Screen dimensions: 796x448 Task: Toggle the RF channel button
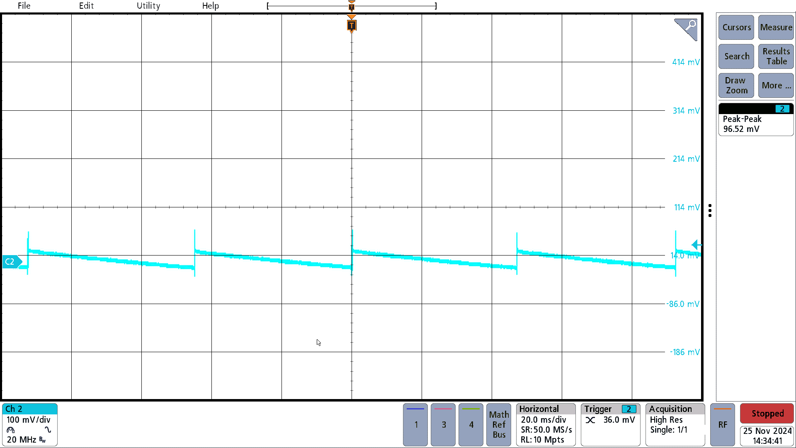click(723, 425)
